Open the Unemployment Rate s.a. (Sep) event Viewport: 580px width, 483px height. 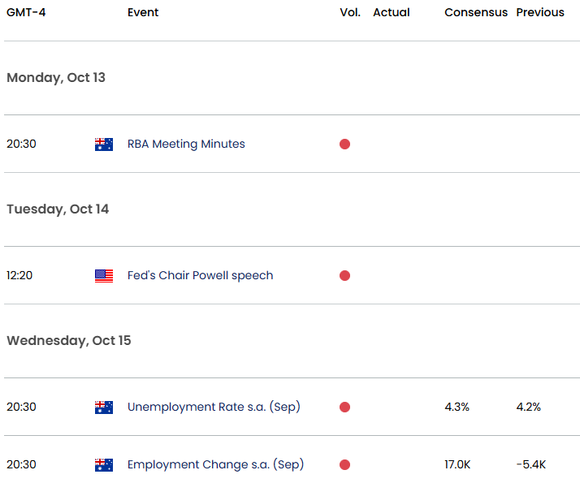214,407
